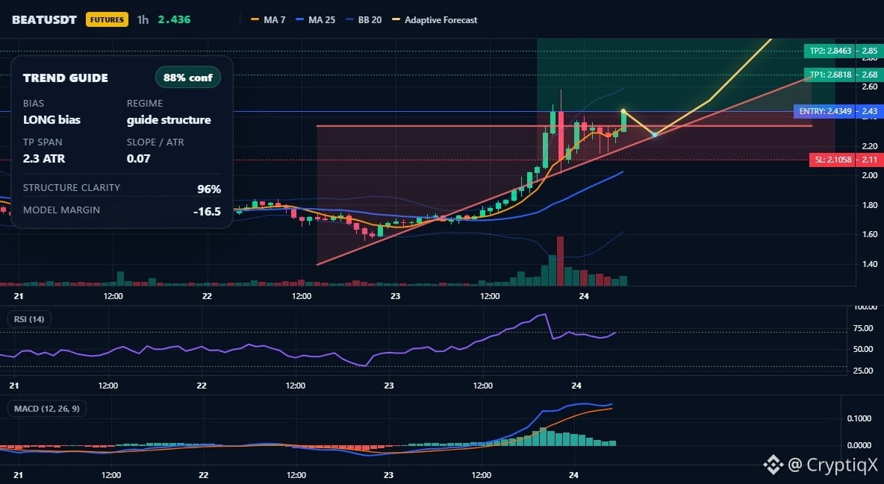Click the BEATUSDT symbol name

[x=44, y=19]
